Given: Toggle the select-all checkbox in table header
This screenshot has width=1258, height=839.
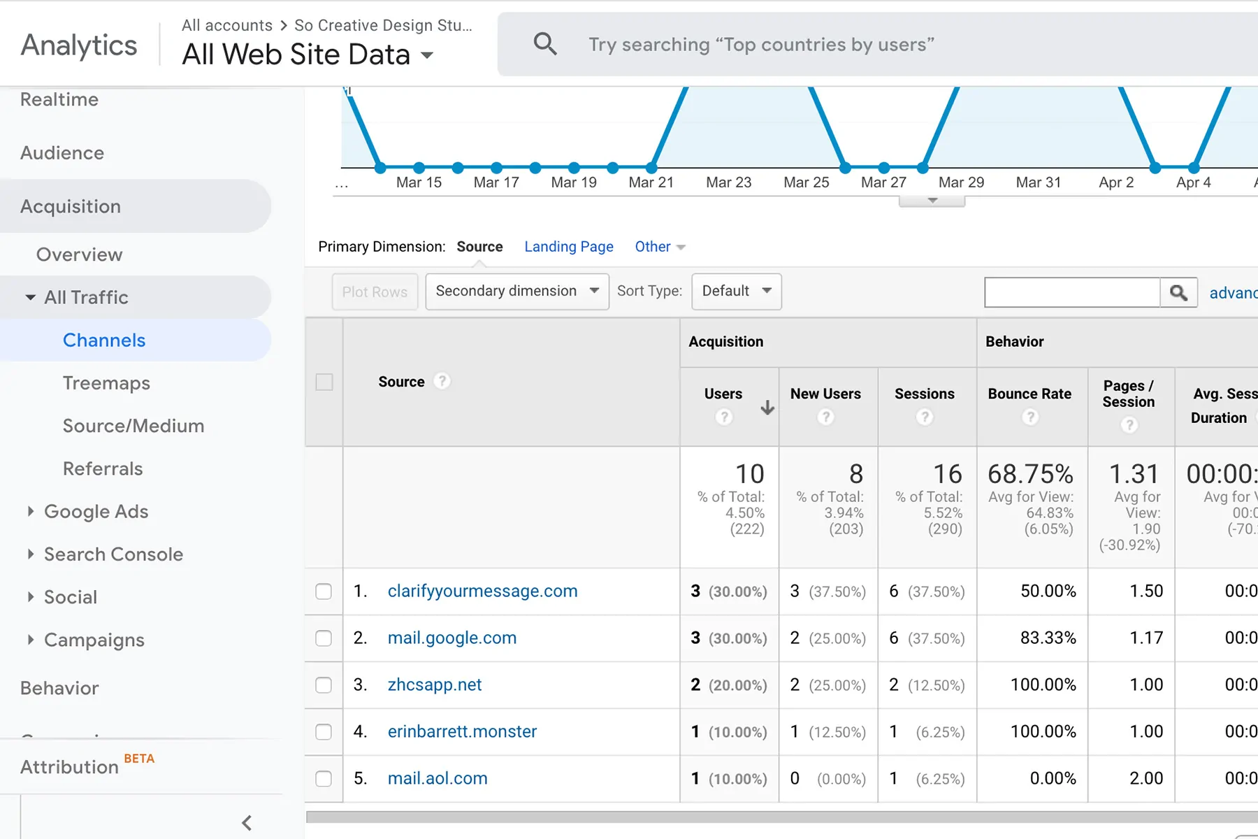Looking at the screenshot, I should [x=324, y=382].
